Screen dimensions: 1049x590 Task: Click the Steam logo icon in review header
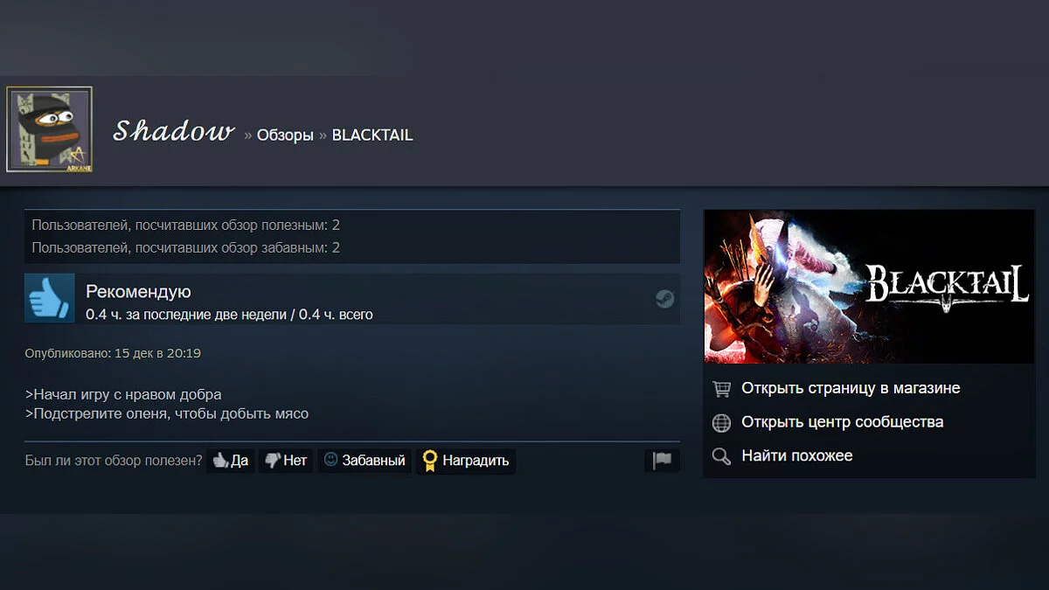[x=664, y=299]
